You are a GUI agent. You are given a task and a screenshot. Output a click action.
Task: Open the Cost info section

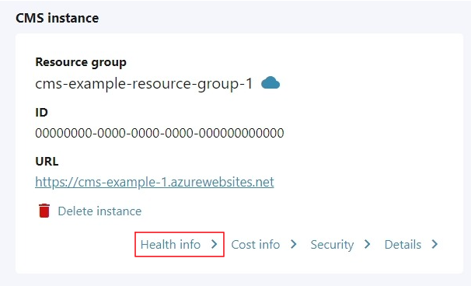coord(256,245)
